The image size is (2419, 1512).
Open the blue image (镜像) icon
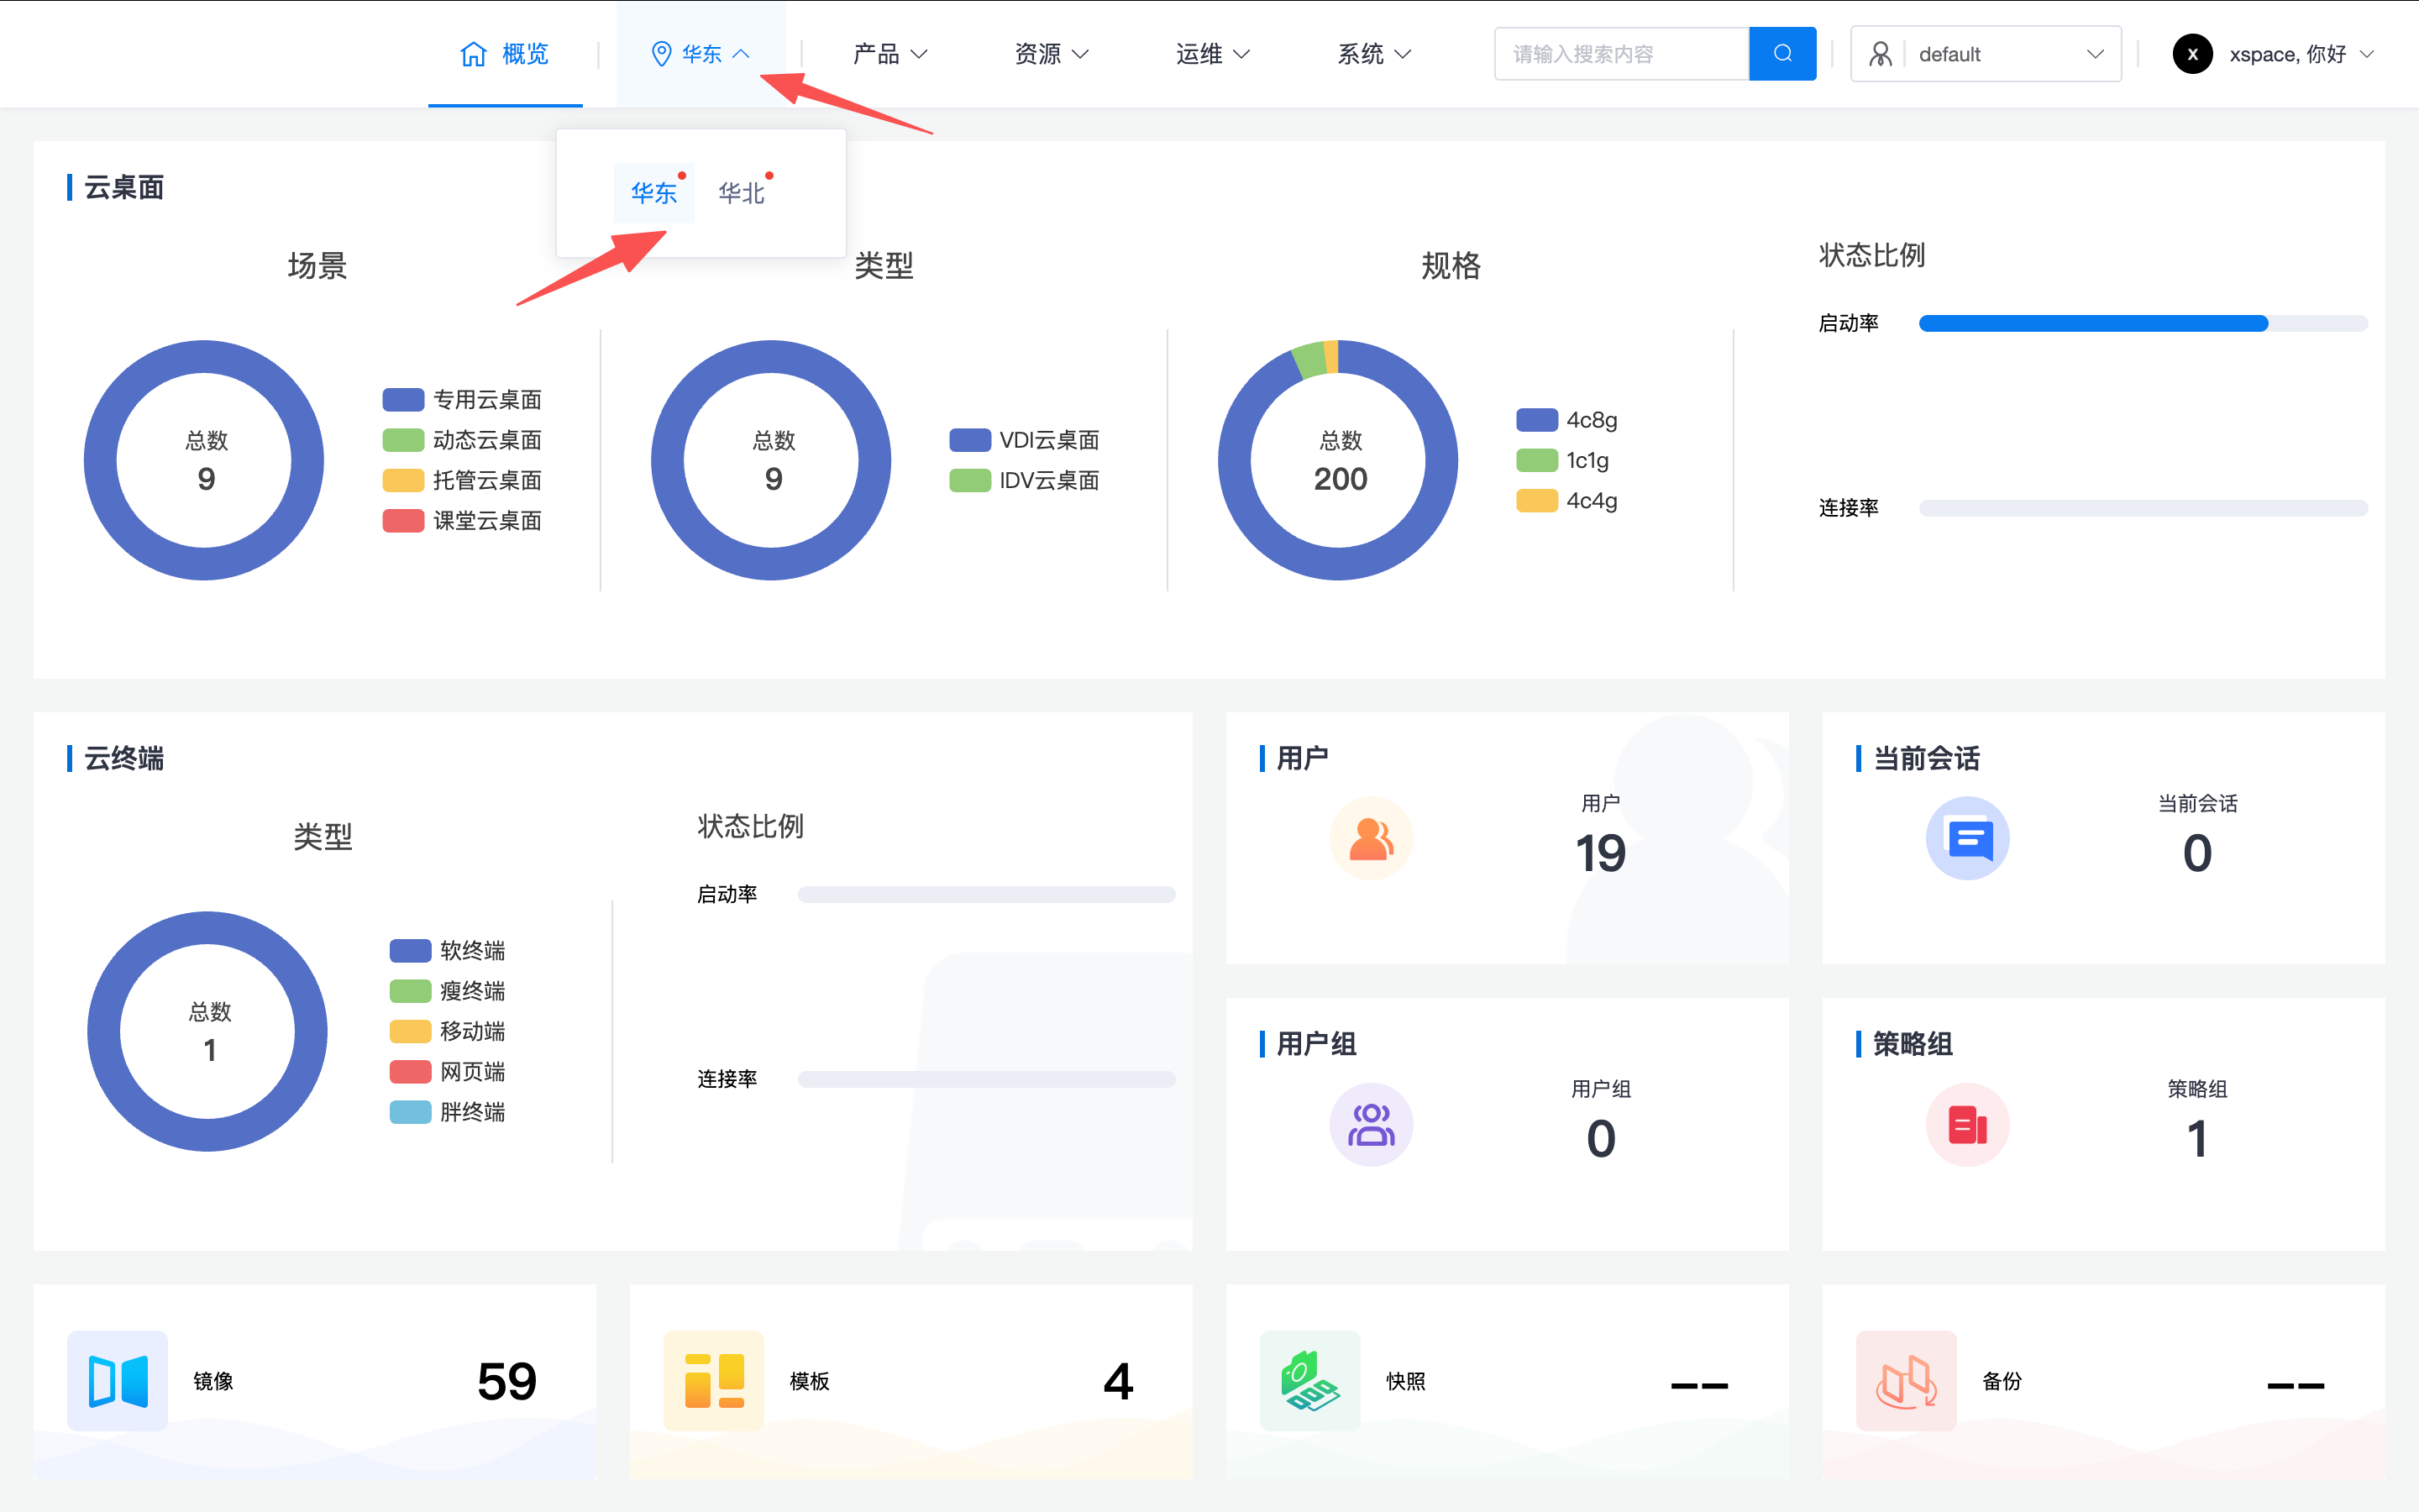pyautogui.click(x=118, y=1380)
